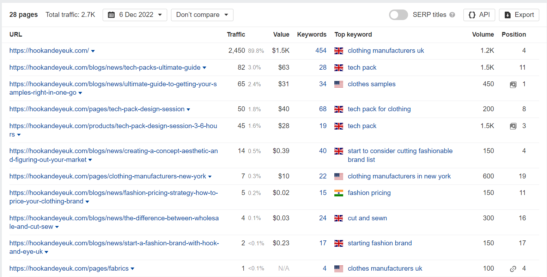Open the 6 Dec 2022 date dropdown

pos(135,15)
